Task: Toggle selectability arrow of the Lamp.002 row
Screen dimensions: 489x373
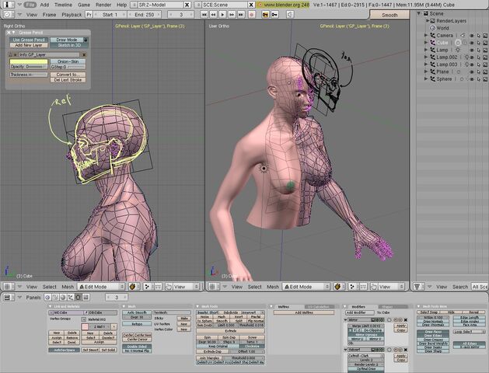Action: click(478, 58)
